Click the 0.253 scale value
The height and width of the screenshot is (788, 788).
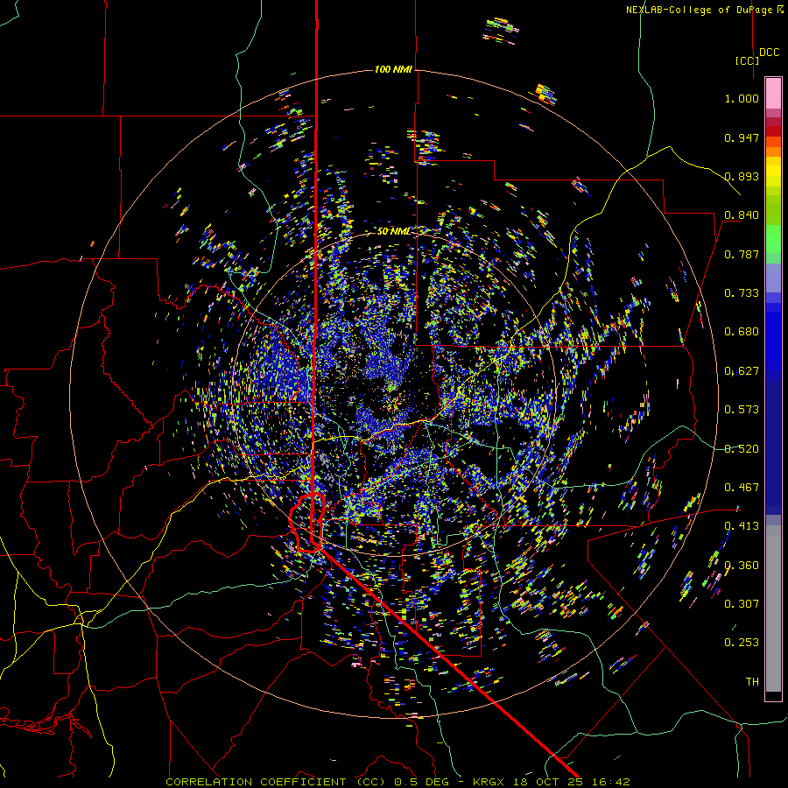point(742,643)
